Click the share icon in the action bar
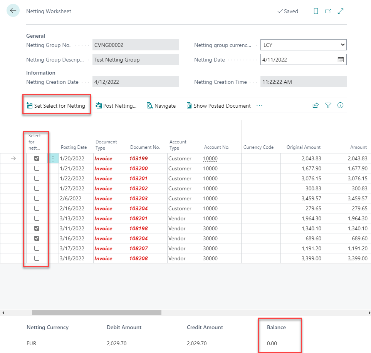Viewport: 371px width, 353px height. 316,105
